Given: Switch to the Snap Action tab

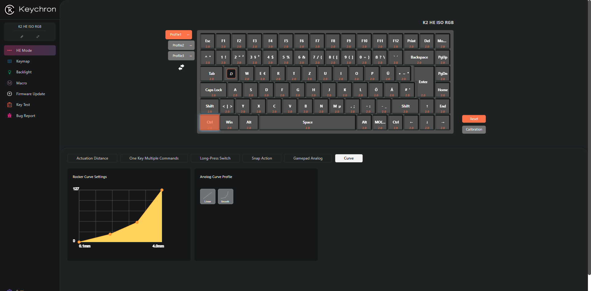Looking at the screenshot, I should (x=262, y=158).
